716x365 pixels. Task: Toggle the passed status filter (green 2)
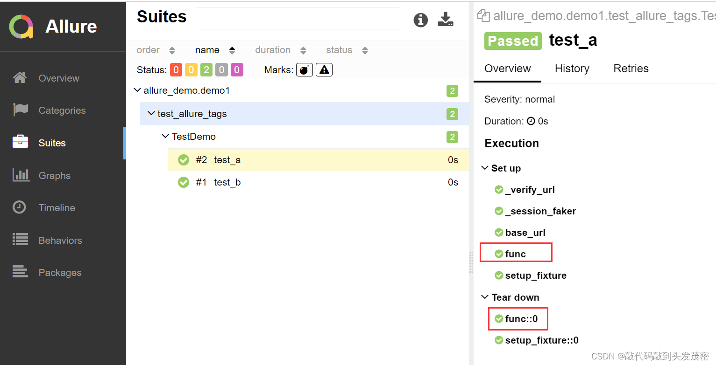click(x=206, y=70)
